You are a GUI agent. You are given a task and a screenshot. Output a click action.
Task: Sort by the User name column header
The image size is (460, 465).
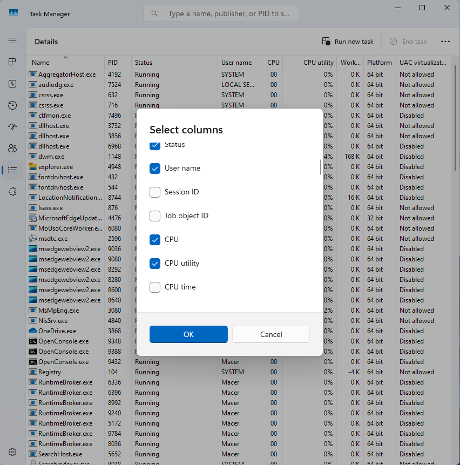click(x=239, y=63)
